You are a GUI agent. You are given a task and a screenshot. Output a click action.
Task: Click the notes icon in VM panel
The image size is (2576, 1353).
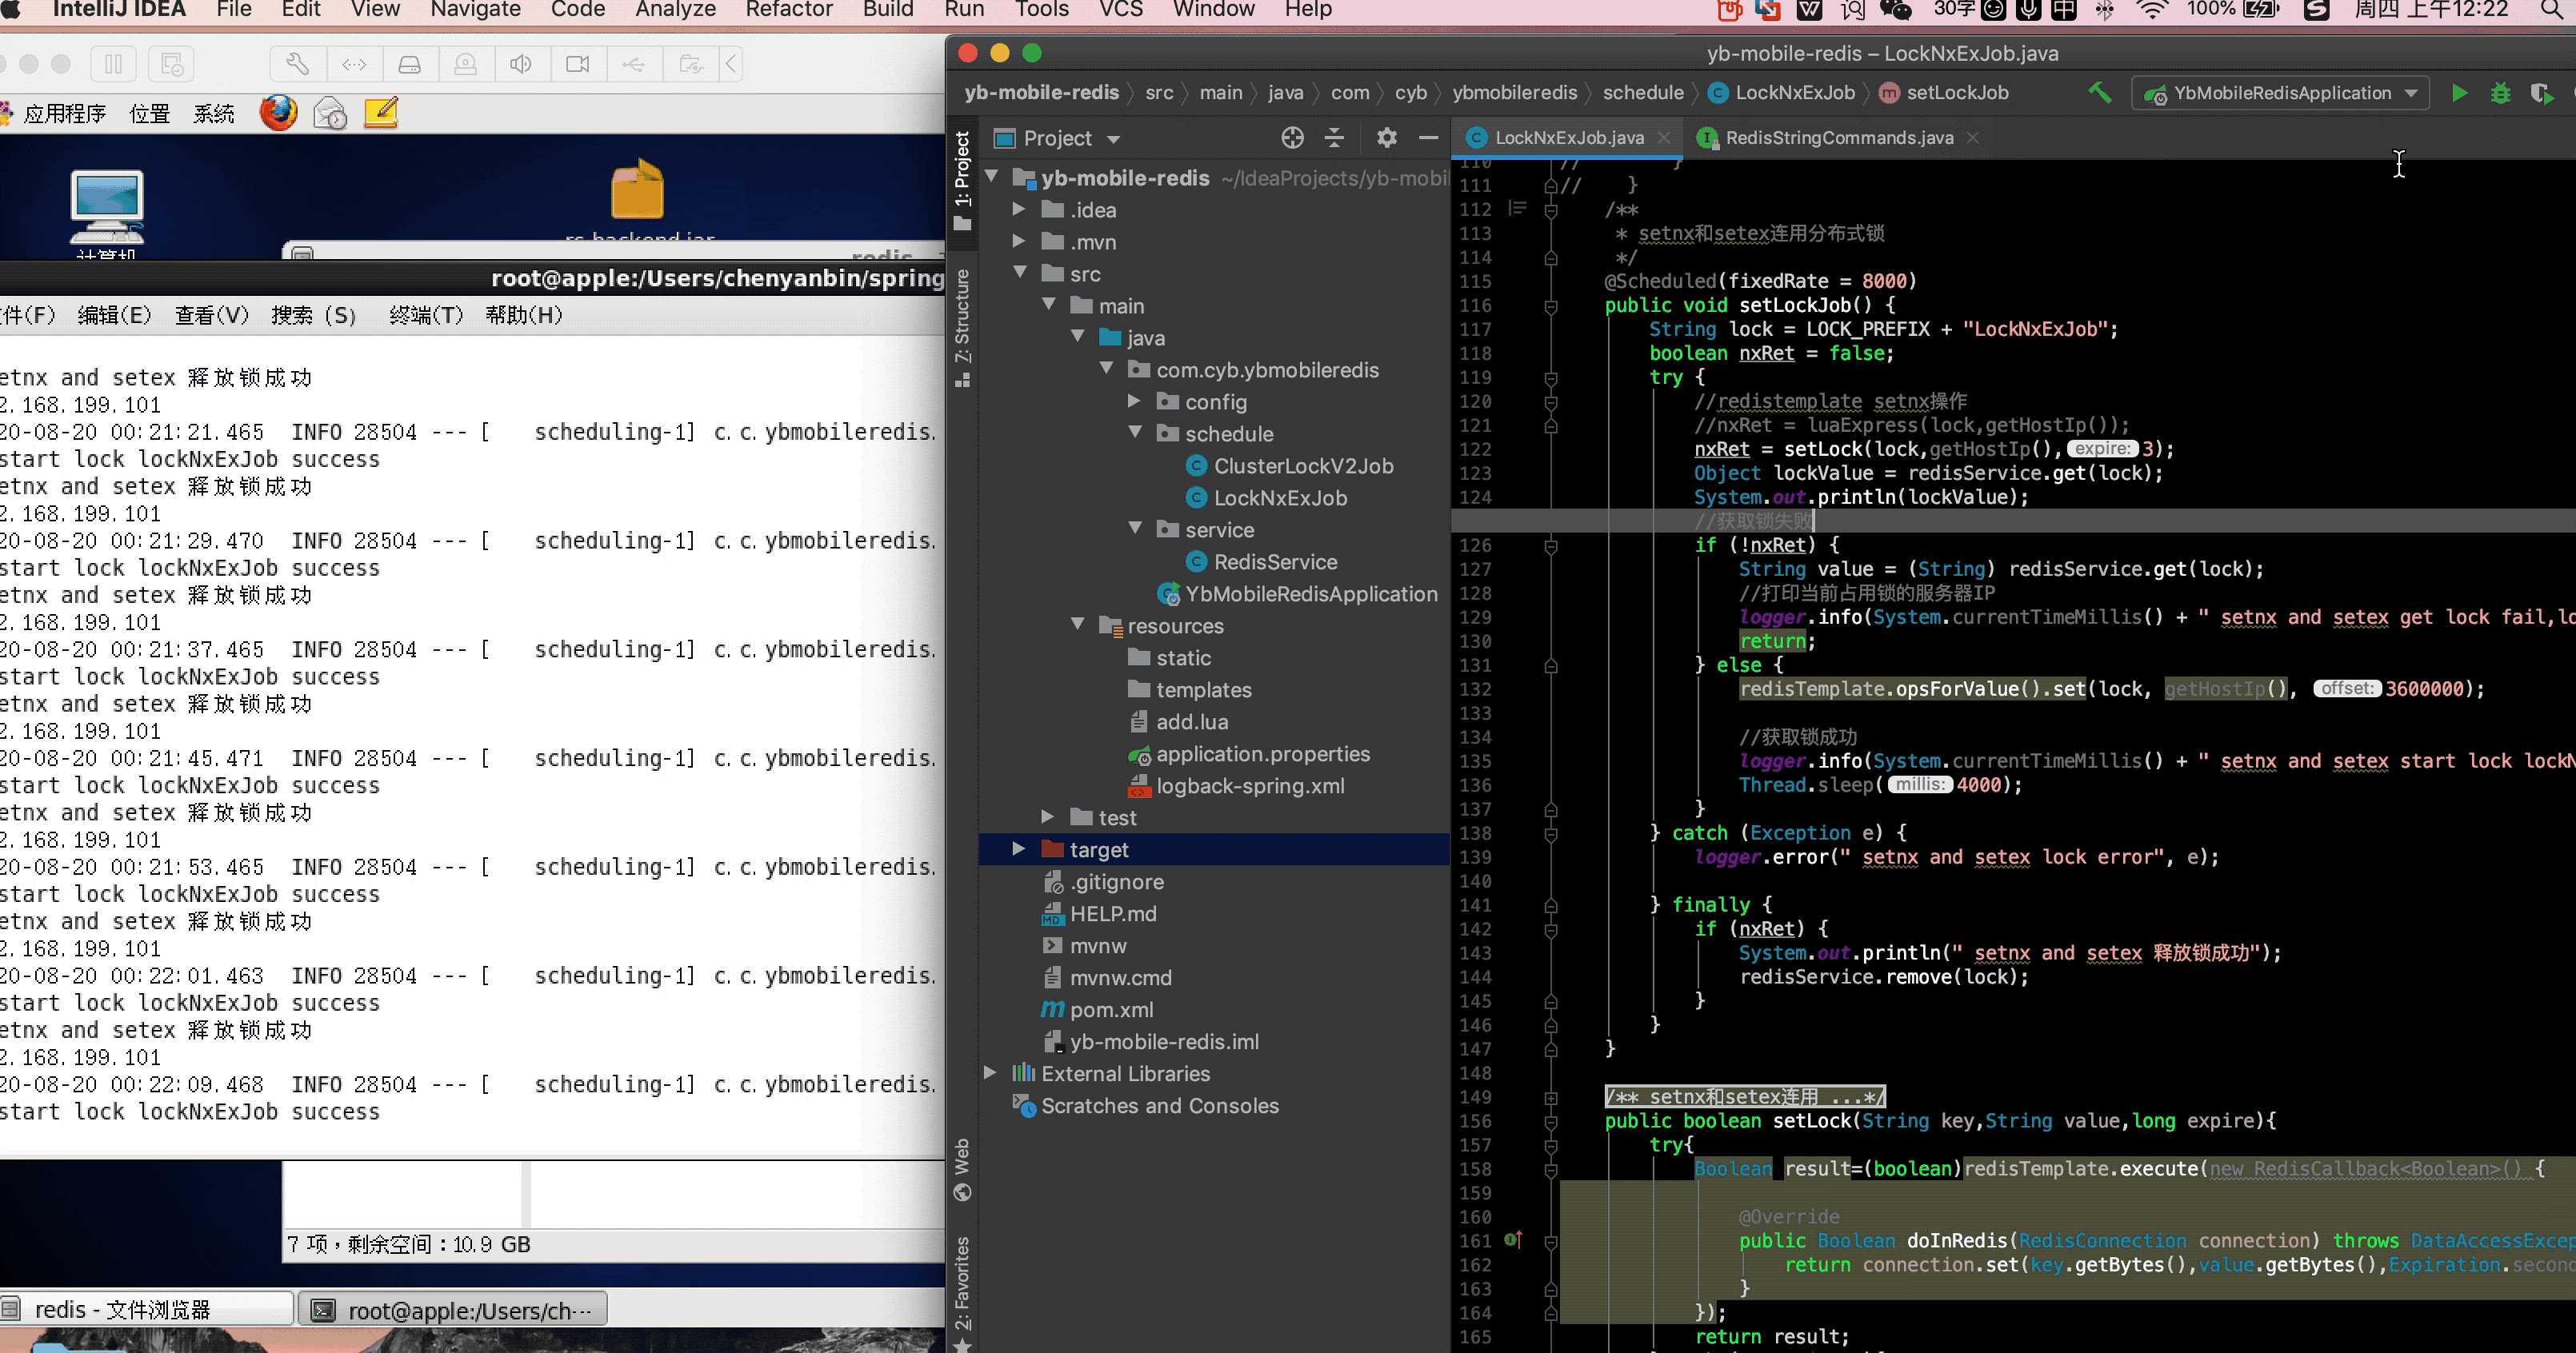[381, 112]
